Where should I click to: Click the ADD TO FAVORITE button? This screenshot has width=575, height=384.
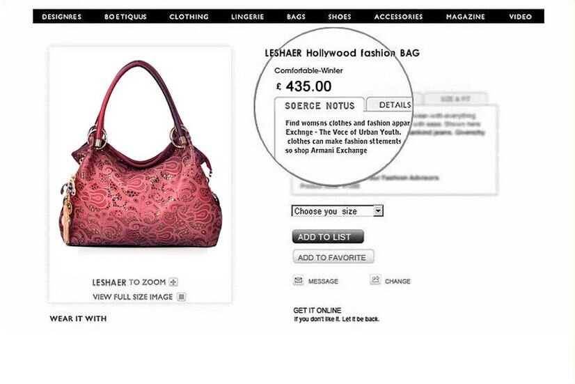333,257
